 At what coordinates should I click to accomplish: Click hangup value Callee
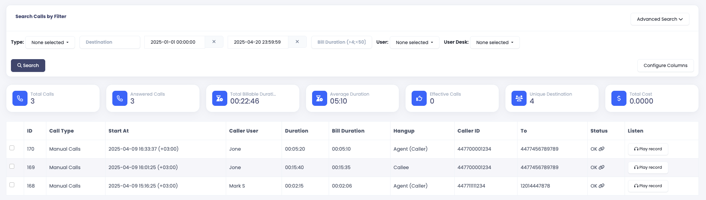pos(401,168)
